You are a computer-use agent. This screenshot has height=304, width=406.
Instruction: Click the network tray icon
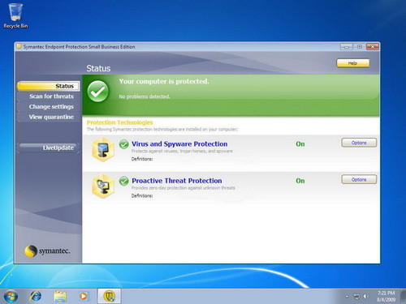[x=356, y=297]
